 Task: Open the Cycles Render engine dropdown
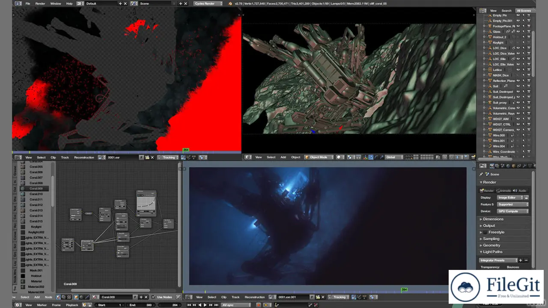click(x=208, y=3)
